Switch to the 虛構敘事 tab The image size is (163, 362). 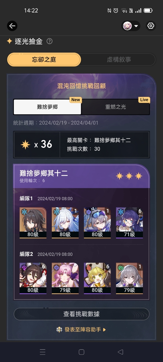119,60
